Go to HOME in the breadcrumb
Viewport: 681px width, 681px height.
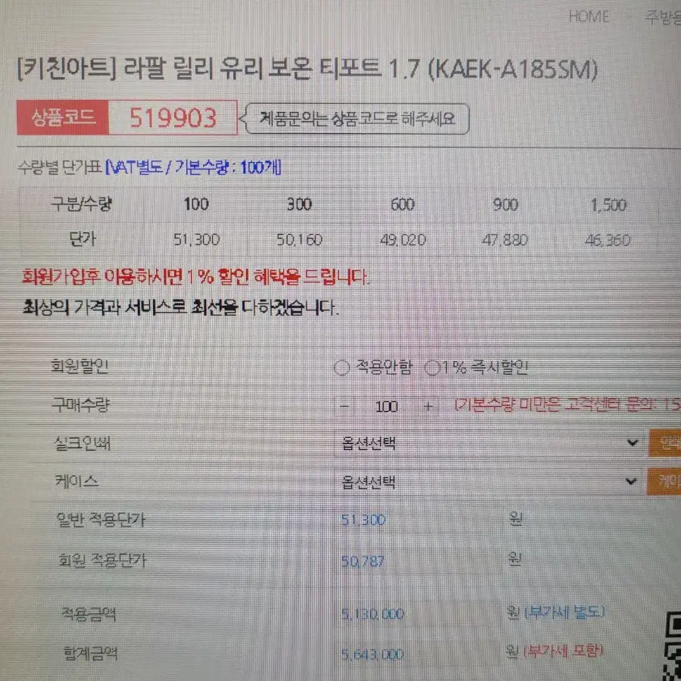(589, 17)
